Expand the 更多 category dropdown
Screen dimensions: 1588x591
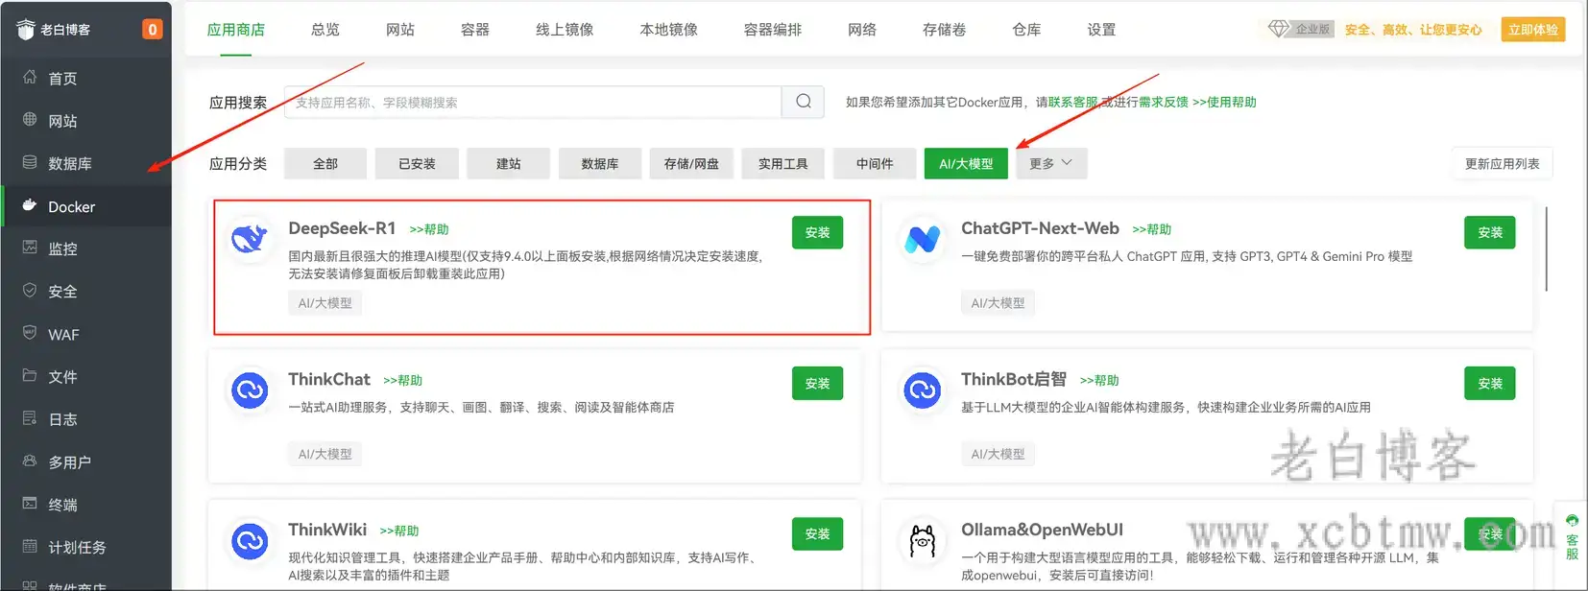coord(1051,163)
